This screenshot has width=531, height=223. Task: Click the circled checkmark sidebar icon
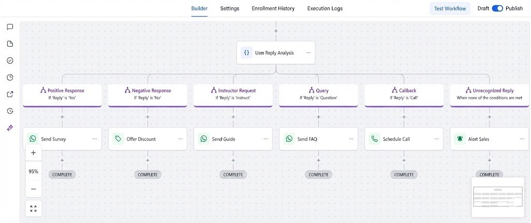[x=10, y=61]
